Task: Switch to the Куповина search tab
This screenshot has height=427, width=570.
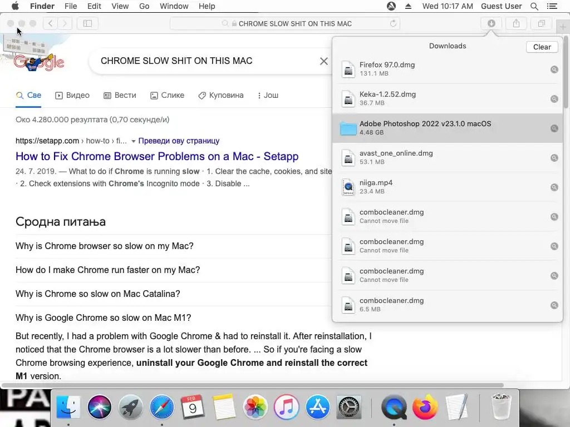Action: 221,96
